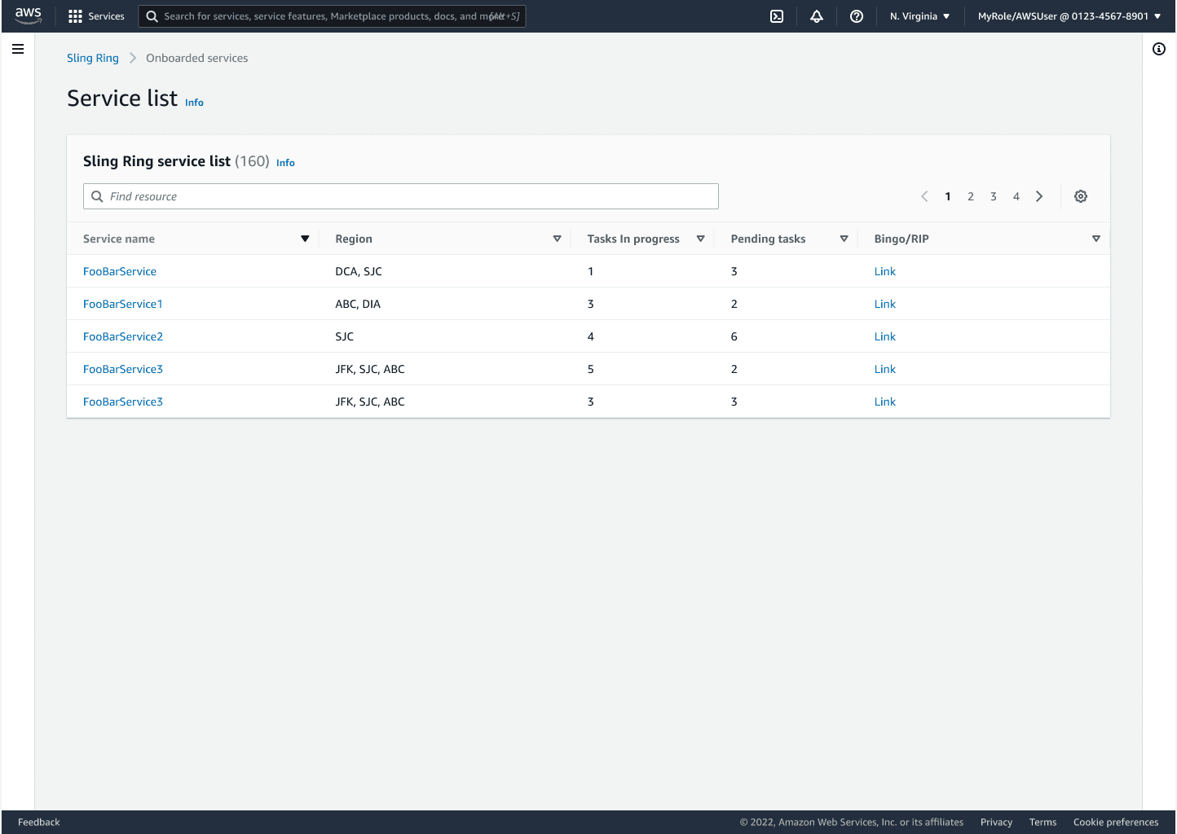Open FooBarService3 link with 3 tasks in progress
This screenshot has width=1177, height=834.
pyautogui.click(x=123, y=402)
